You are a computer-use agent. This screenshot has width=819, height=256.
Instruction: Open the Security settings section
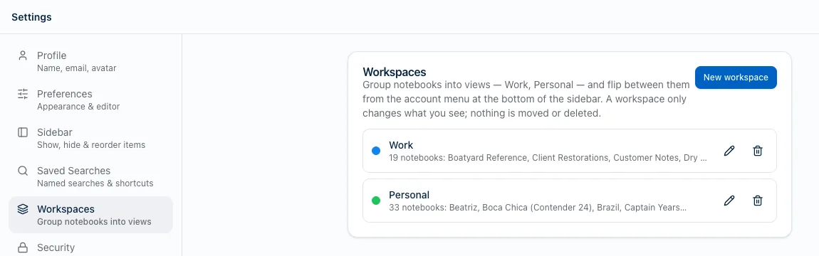pos(90,247)
